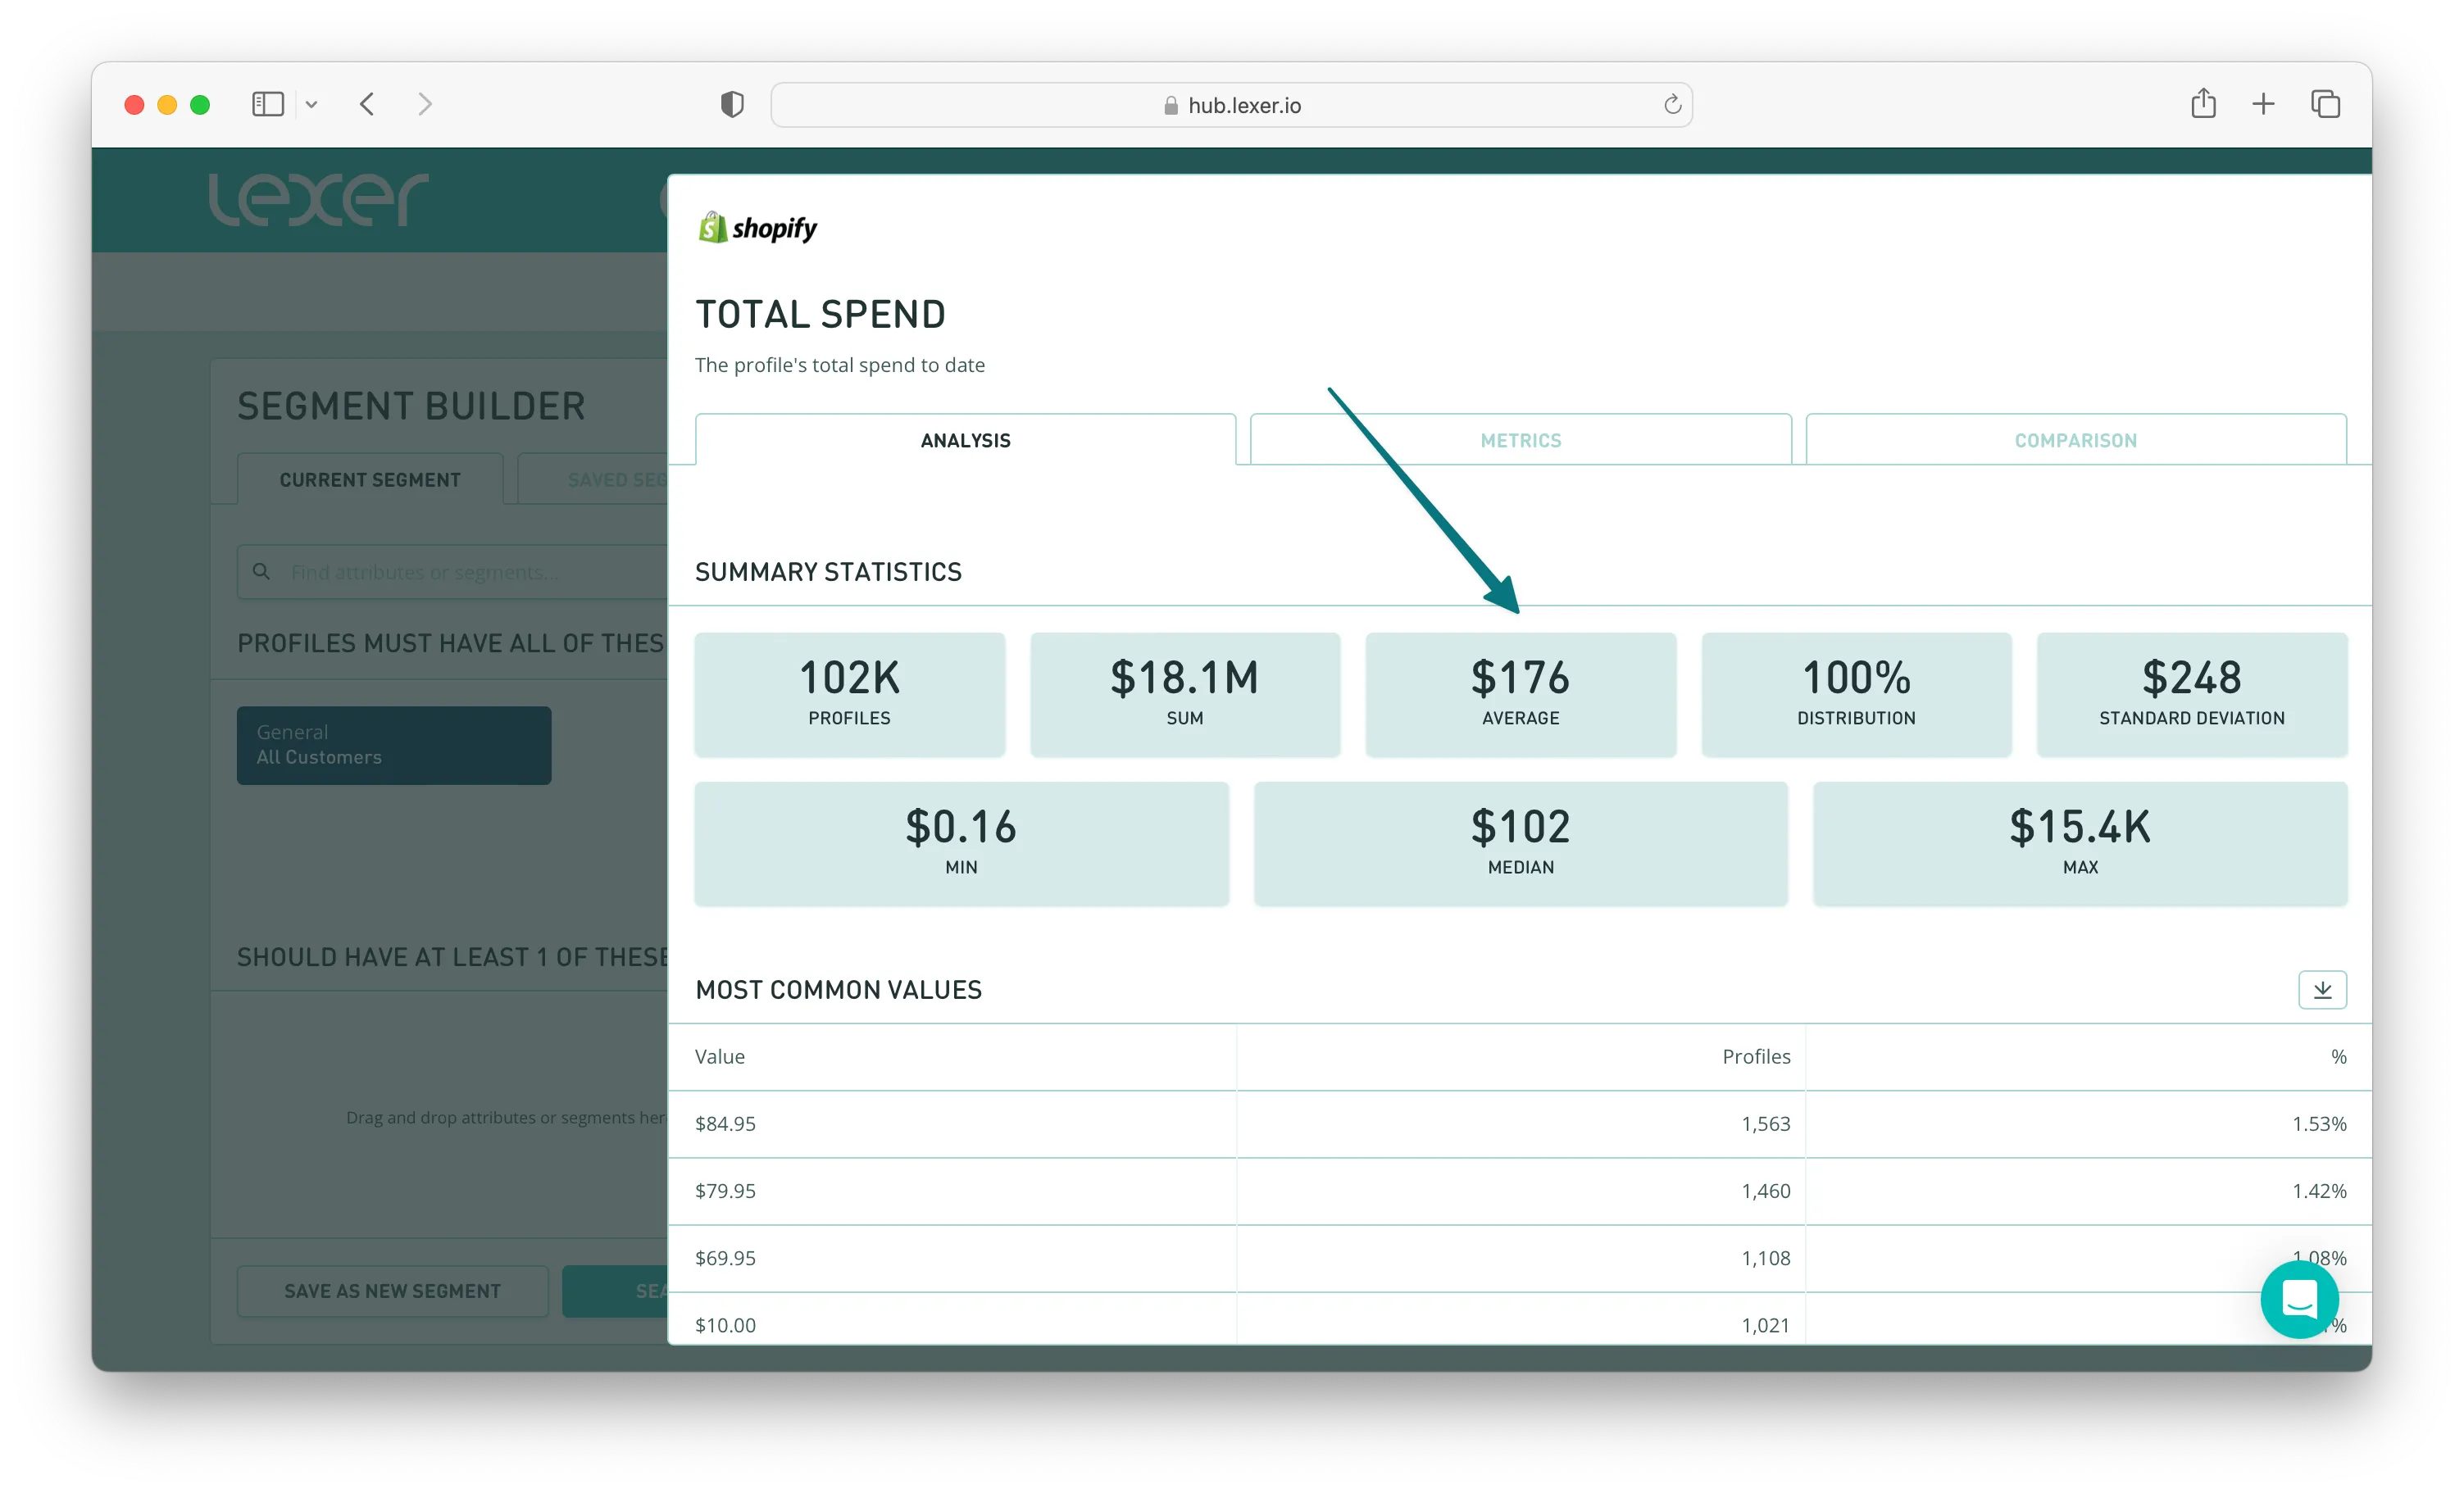2464x1493 pixels.
Task: Switch to the Comparison tab
Action: [x=2075, y=440]
